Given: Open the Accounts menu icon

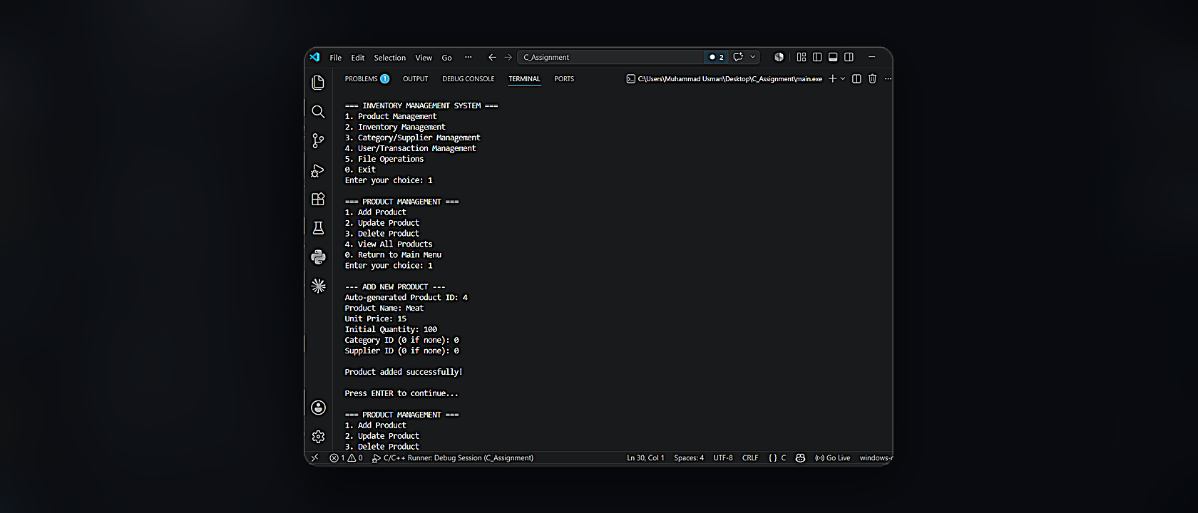Looking at the screenshot, I should coord(318,408).
